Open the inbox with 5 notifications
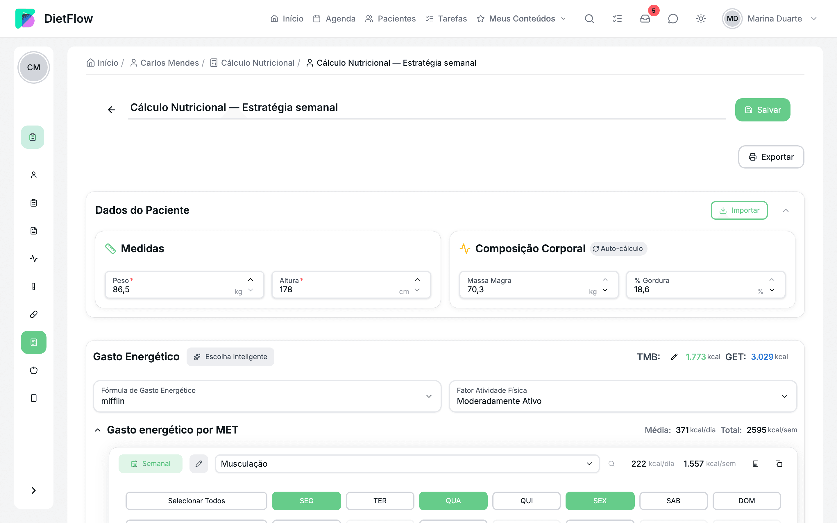The width and height of the screenshot is (837, 523). [x=645, y=19]
